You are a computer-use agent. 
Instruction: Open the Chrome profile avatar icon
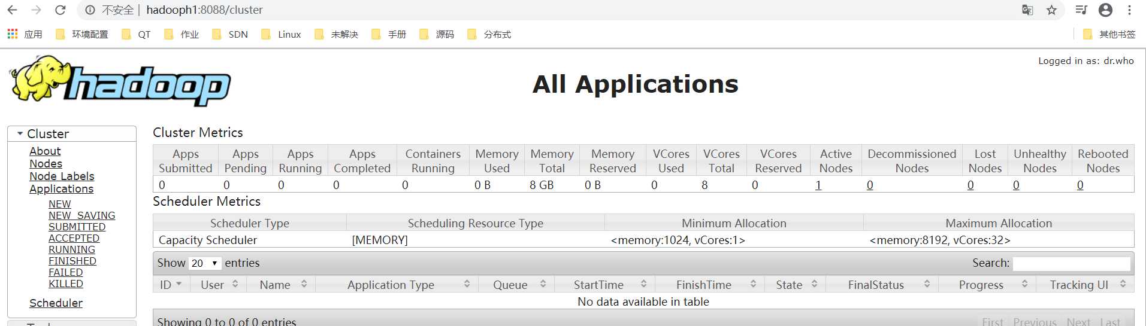1106,10
